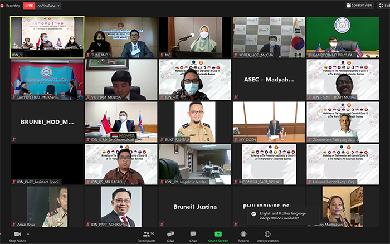390x244 pixels.
Task: Click the interpretation notification info icon
Action: (253, 214)
